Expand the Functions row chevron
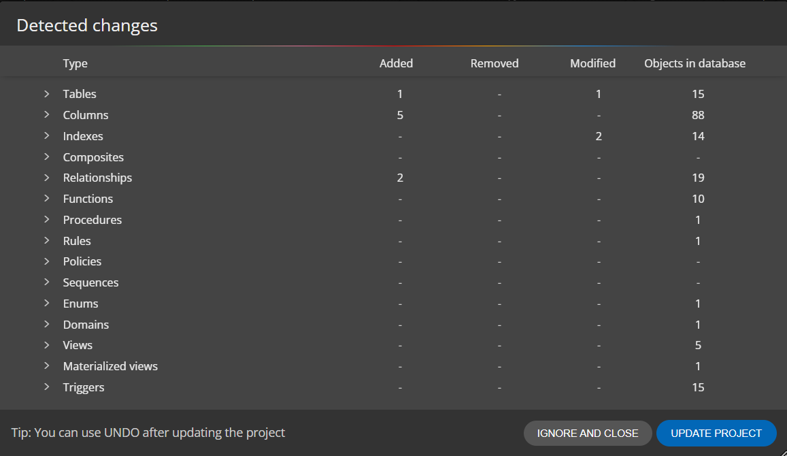The width and height of the screenshot is (787, 456). [47, 198]
